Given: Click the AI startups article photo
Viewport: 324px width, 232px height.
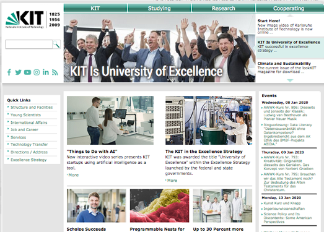Looking at the screenshot, I should coord(110,120).
